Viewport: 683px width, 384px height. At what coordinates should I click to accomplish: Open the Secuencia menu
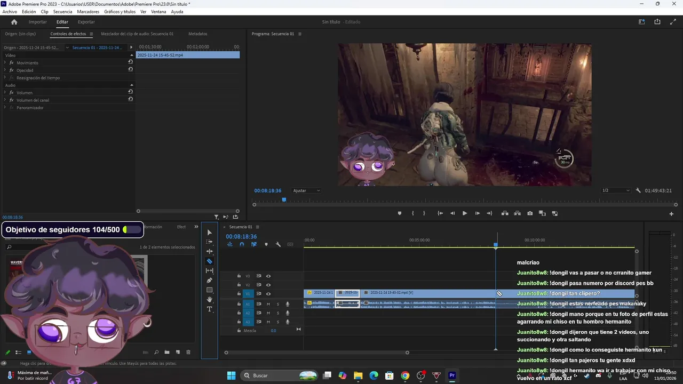pos(62,12)
